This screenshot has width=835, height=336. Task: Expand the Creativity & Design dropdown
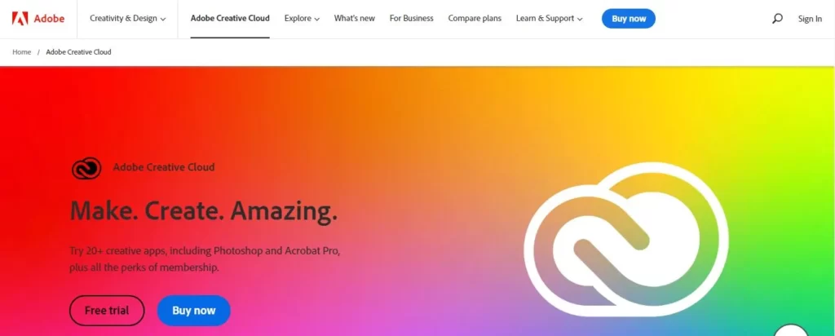pos(128,19)
